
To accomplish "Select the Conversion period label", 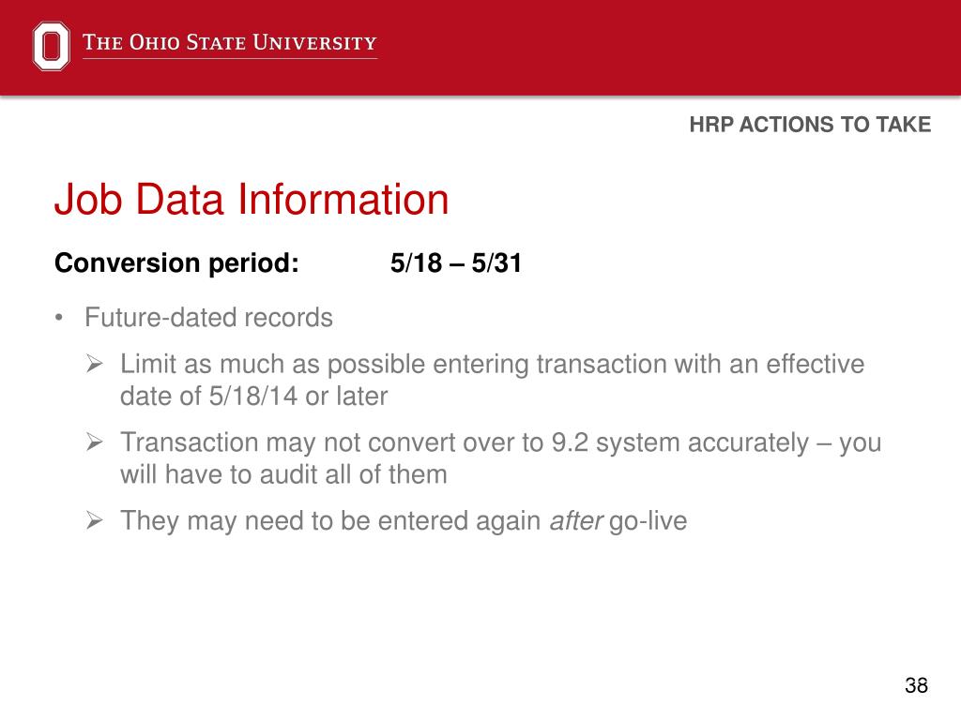I will (176, 263).
